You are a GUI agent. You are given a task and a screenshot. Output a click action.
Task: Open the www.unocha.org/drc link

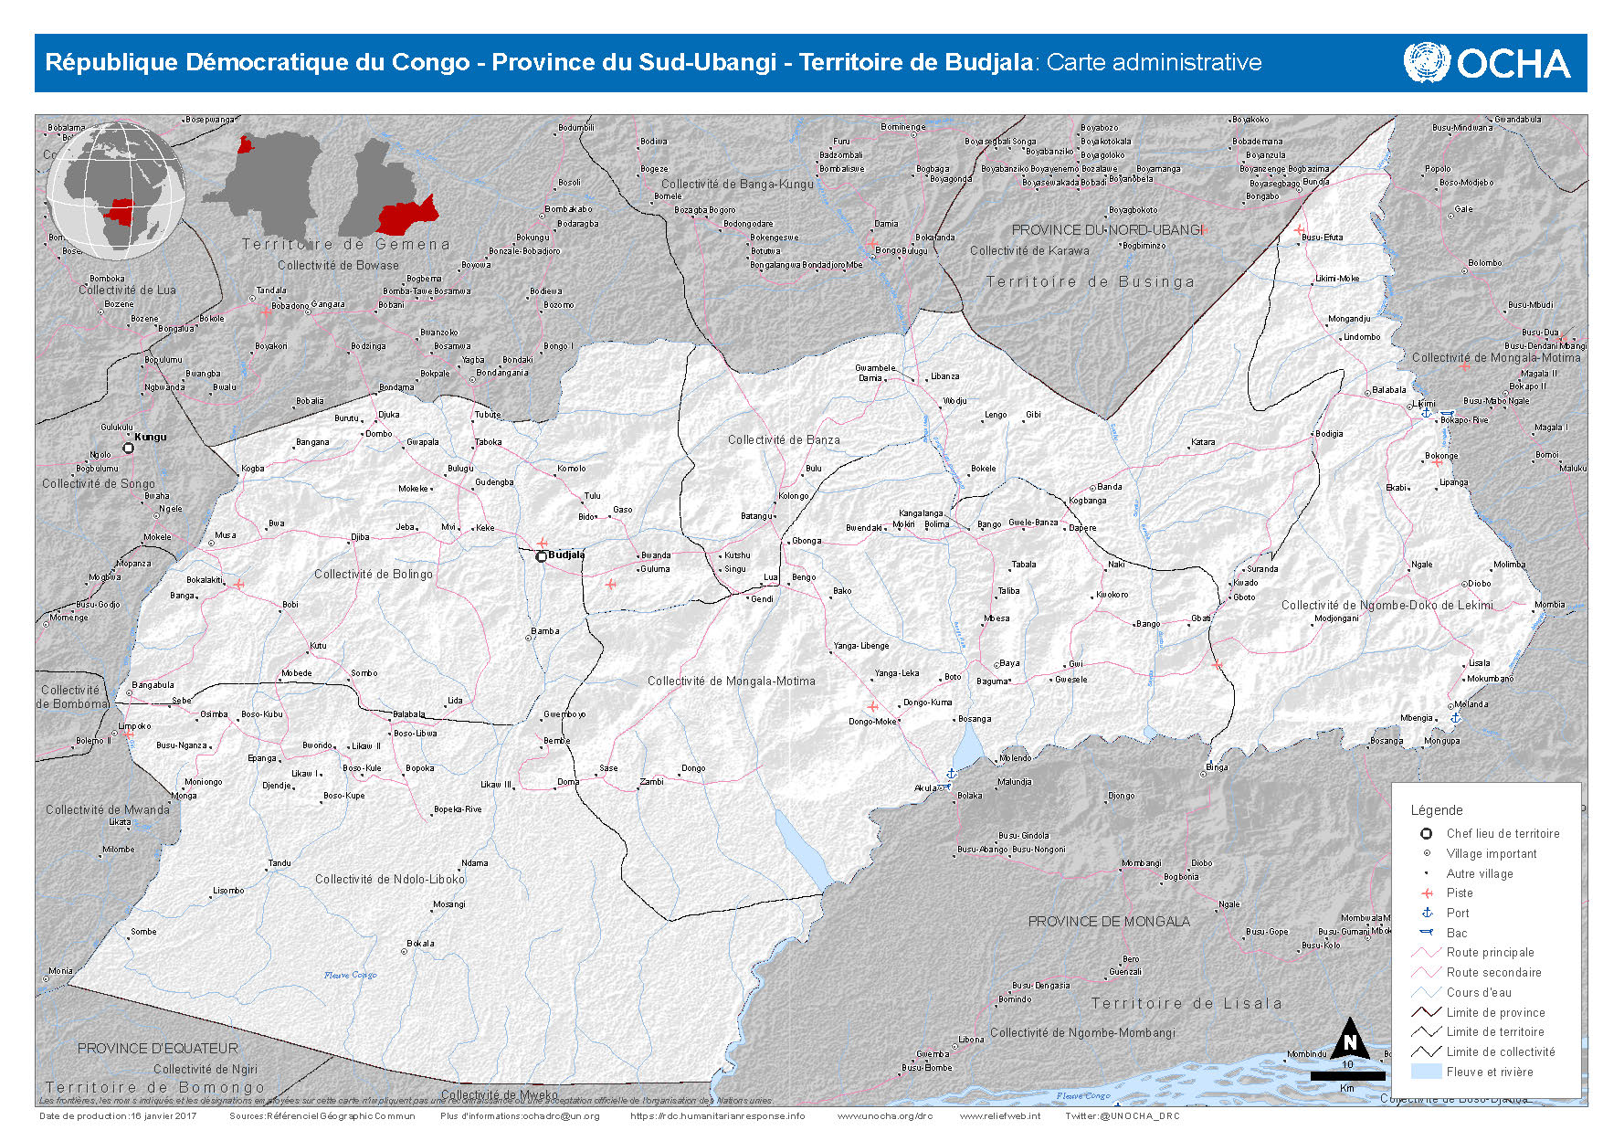coord(884,1115)
